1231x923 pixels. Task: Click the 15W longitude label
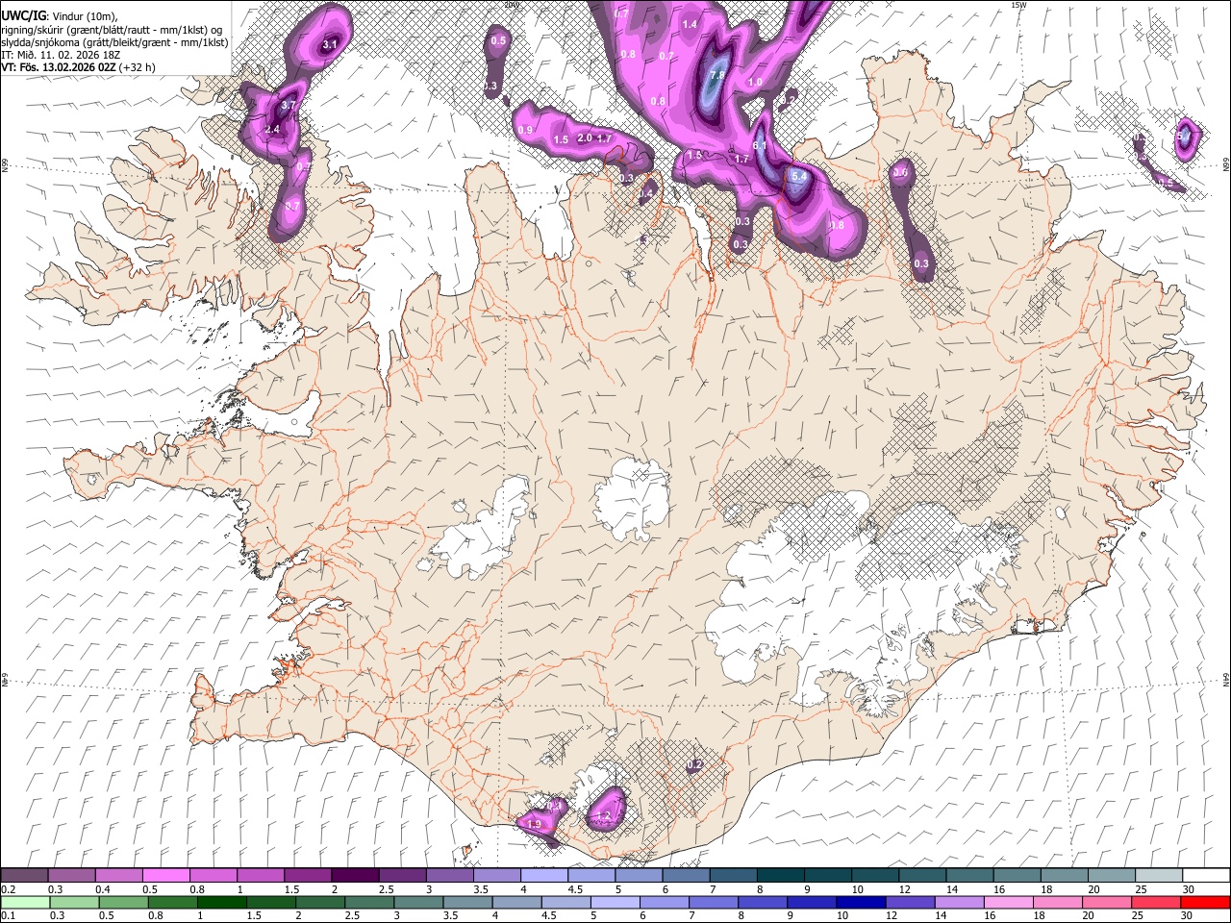coord(1019,5)
